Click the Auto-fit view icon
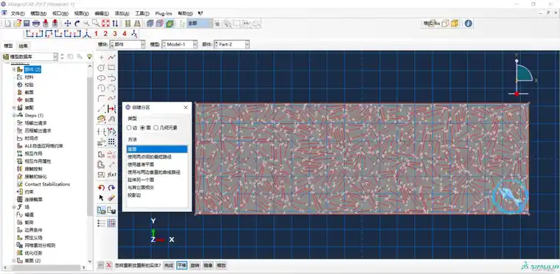This screenshot has width=560, height=274. click(105, 24)
